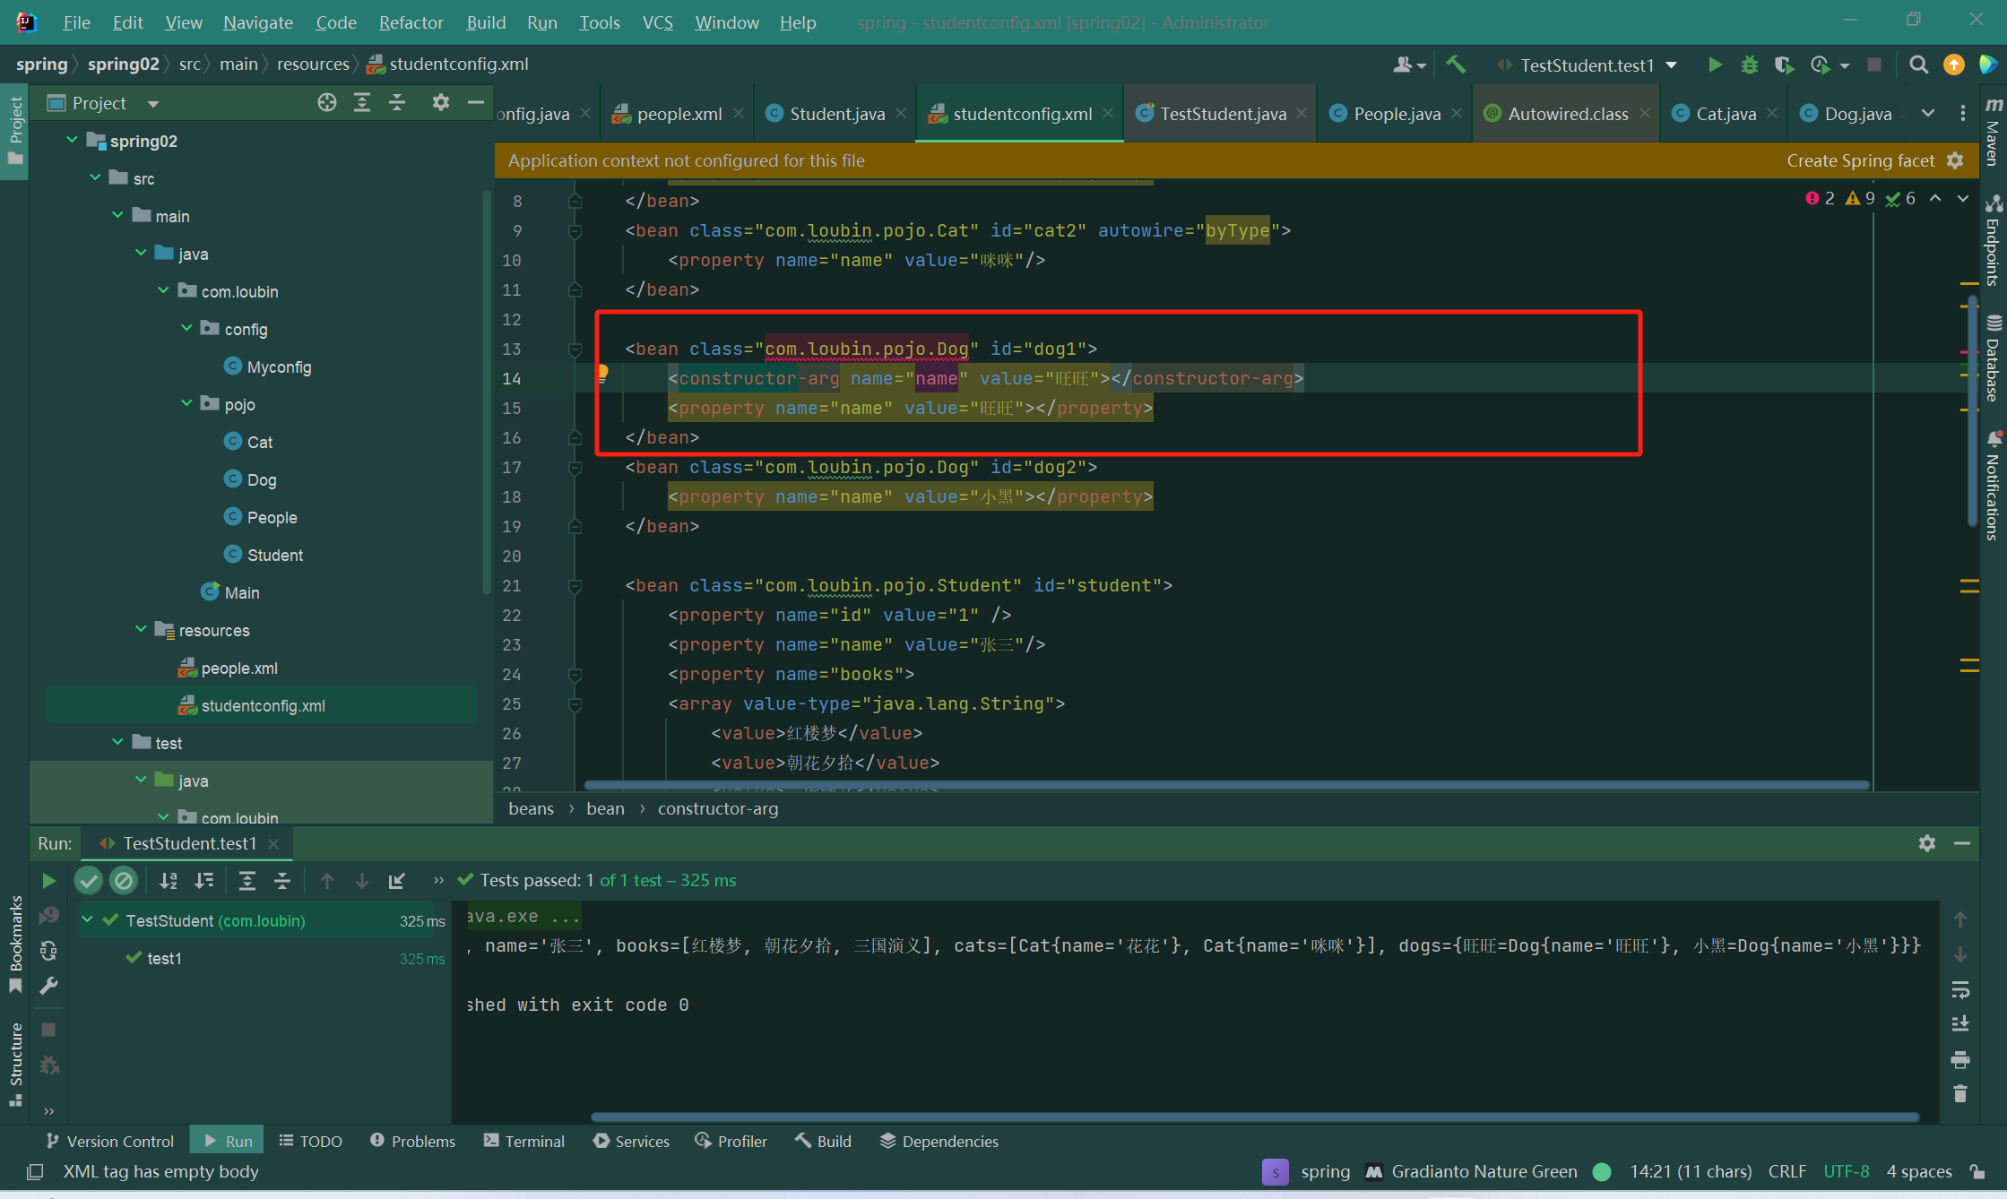Switch to TestStudent.java editor tab
The width and height of the screenshot is (2007, 1199).
point(1222,114)
